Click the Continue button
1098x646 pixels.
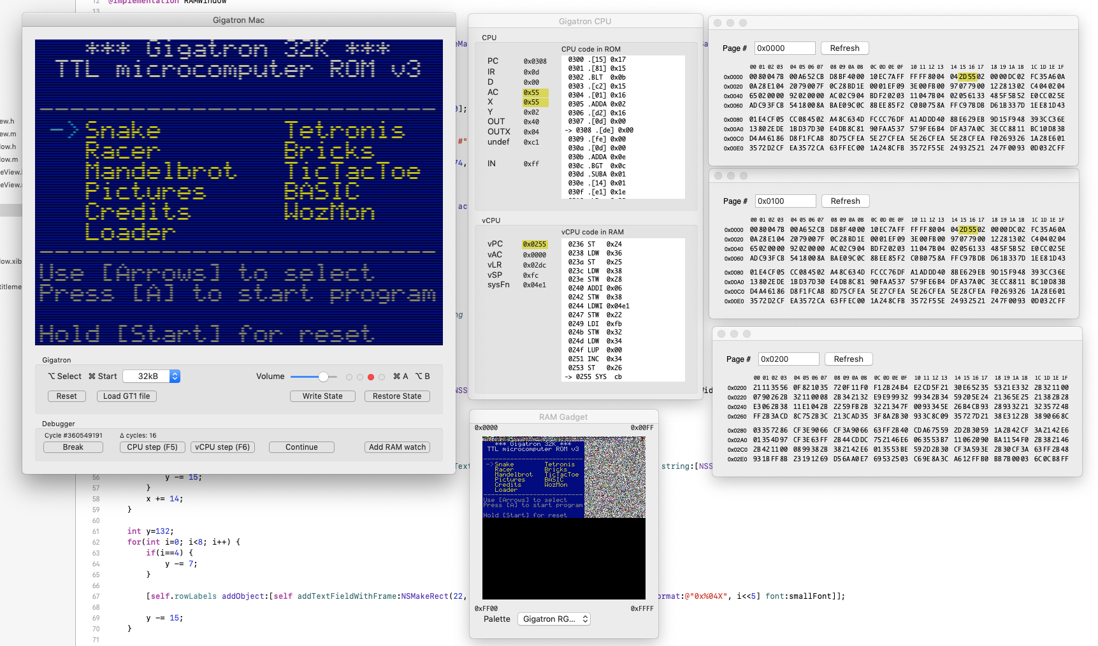pos(301,447)
